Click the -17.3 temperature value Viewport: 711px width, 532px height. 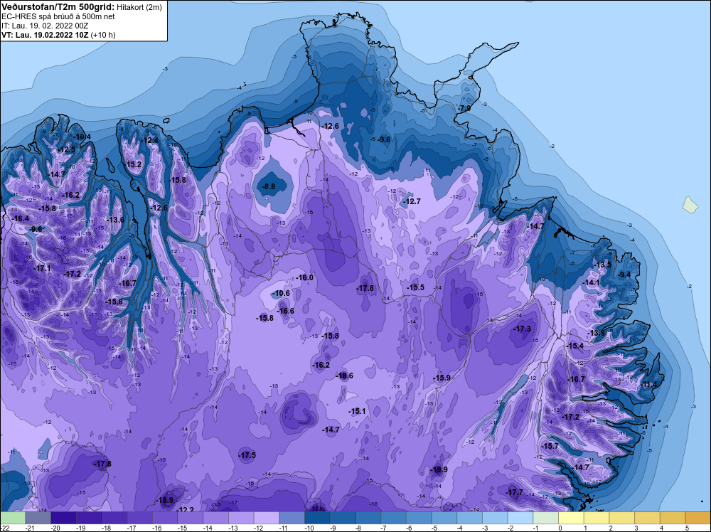(523, 329)
